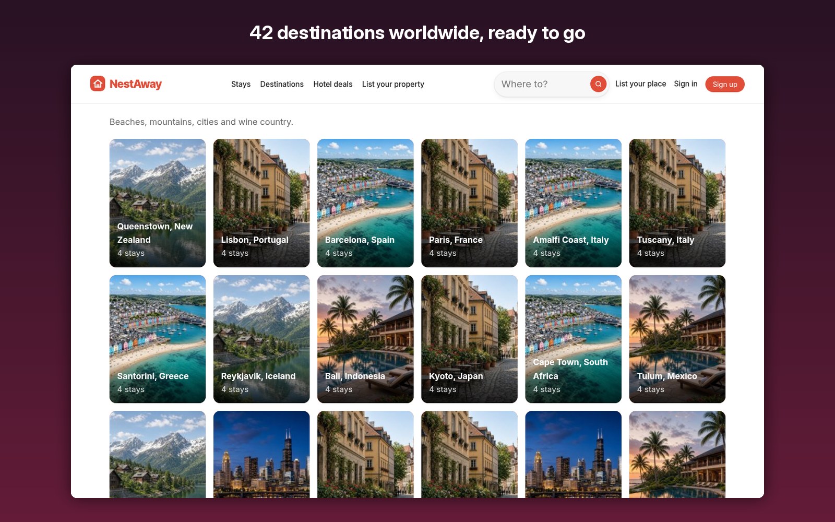The image size is (835, 522).
Task: Open the Kyoto, Japan destination card
Action: [x=469, y=339]
